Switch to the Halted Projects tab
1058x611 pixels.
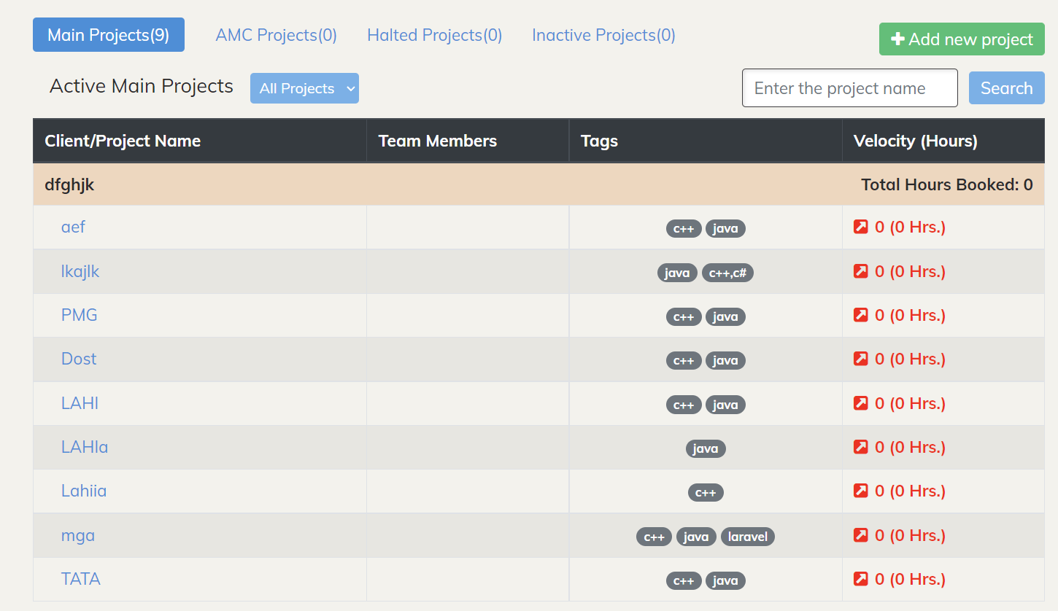(x=434, y=35)
